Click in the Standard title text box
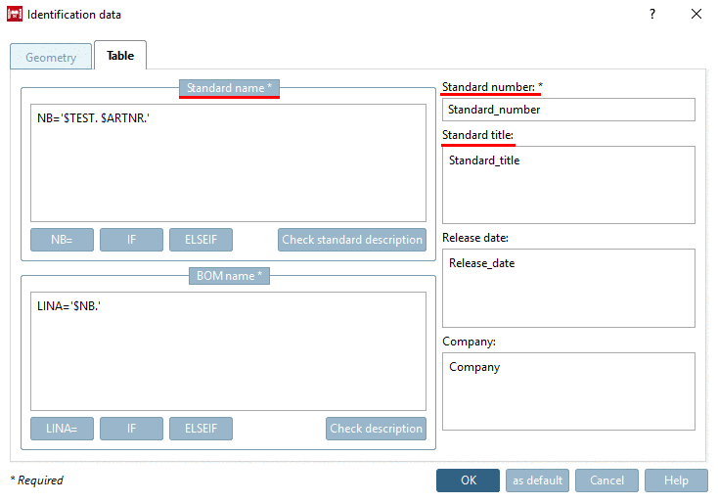Image resolution: width=718 pixels, height=503 pixels. [568, 185]
